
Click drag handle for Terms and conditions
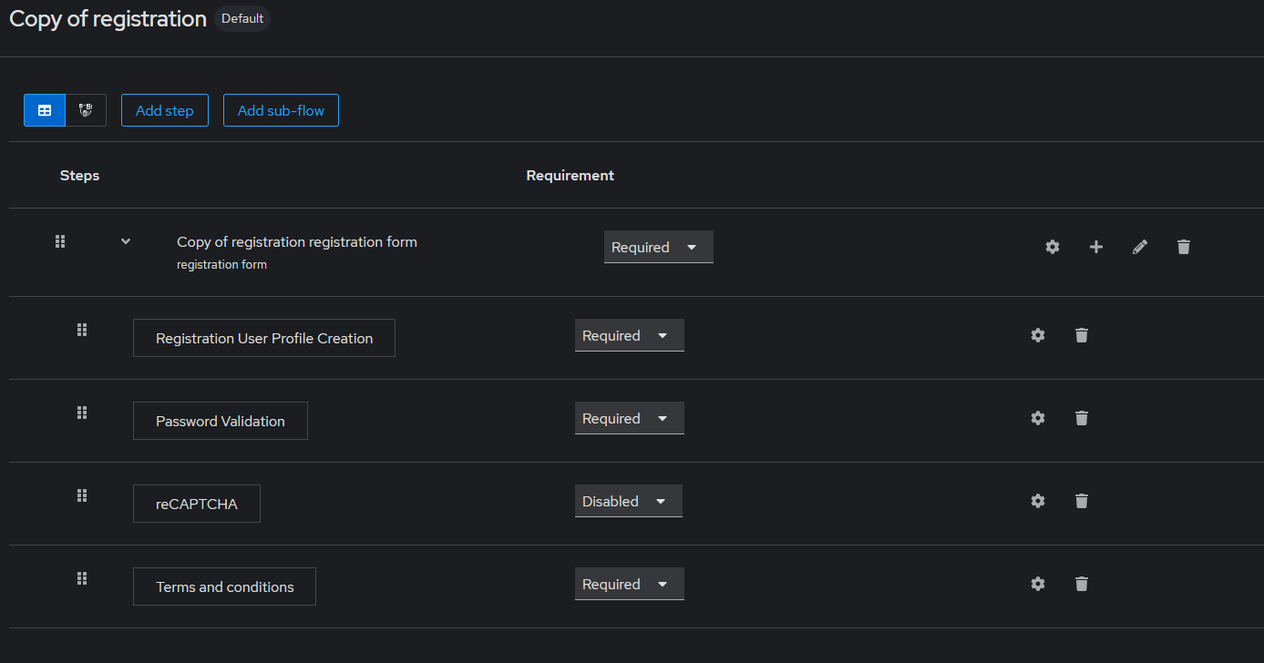tap(81, 578)
